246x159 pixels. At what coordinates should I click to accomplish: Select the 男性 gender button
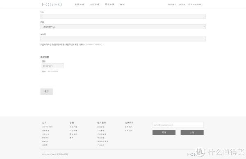pyautogui.click(x=164, y=132)
